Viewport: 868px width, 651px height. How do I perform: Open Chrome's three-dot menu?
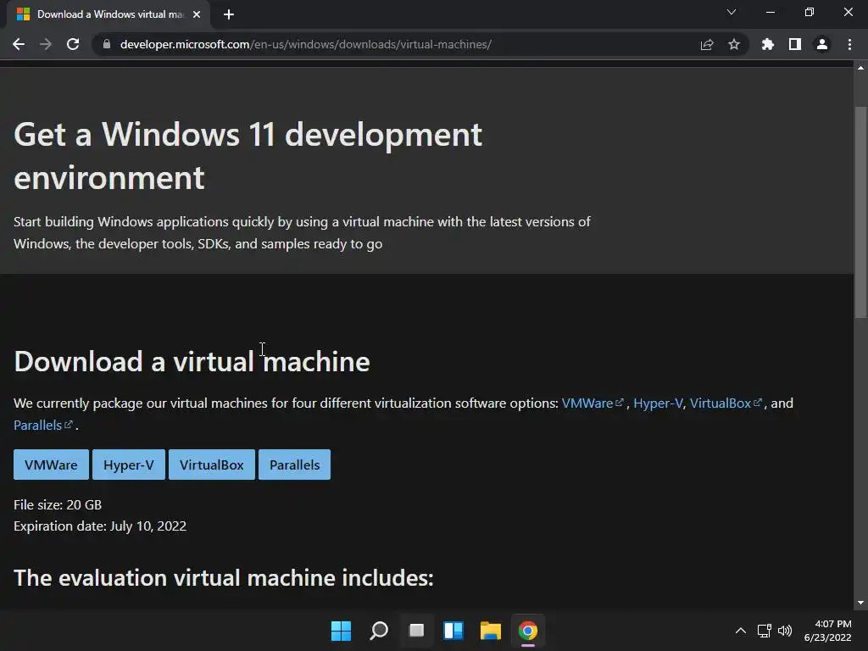(849, 44)
